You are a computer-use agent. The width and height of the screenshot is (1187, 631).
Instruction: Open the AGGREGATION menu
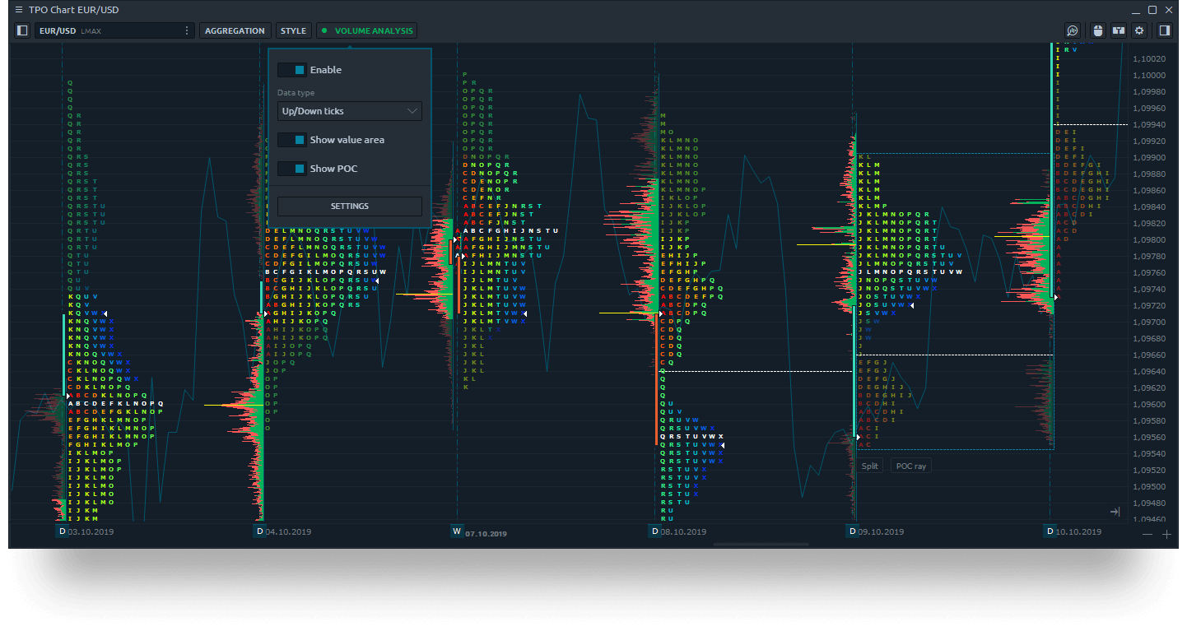(x=235, y=30)
